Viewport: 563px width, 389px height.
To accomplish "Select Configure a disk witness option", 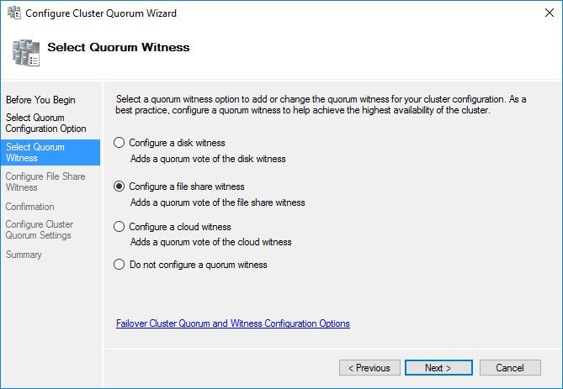I will point(120,143).
